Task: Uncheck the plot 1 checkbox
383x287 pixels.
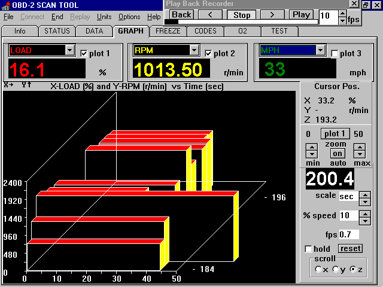Action: 84,53
